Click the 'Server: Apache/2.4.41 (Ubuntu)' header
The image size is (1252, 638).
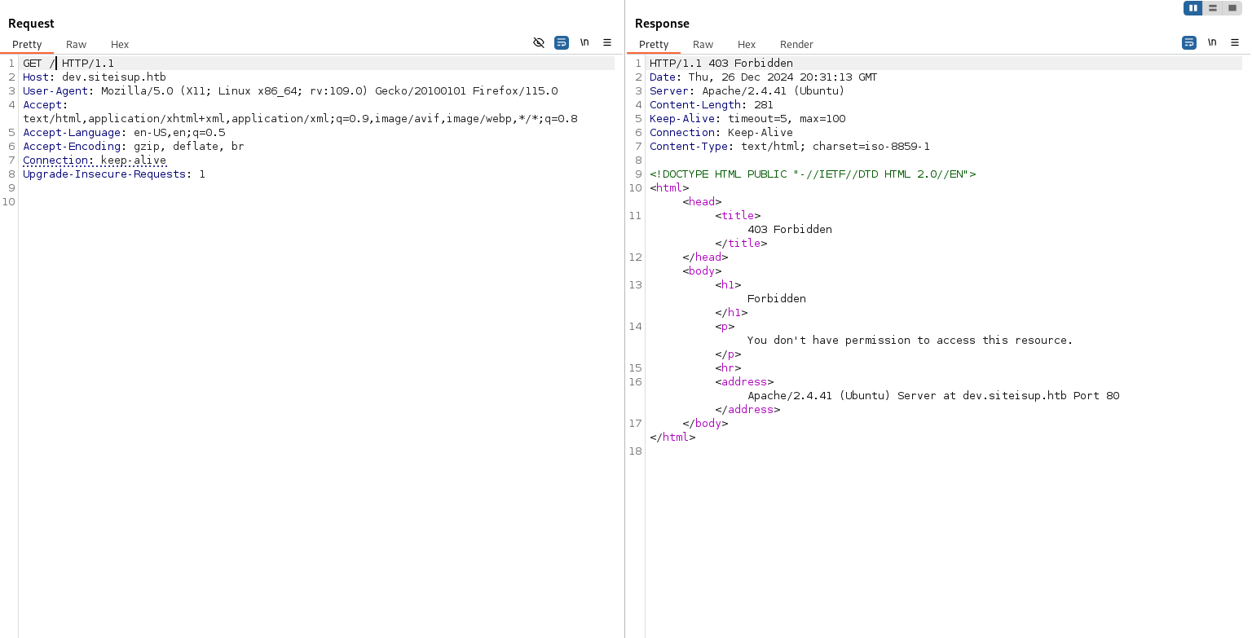pos(747,90)
